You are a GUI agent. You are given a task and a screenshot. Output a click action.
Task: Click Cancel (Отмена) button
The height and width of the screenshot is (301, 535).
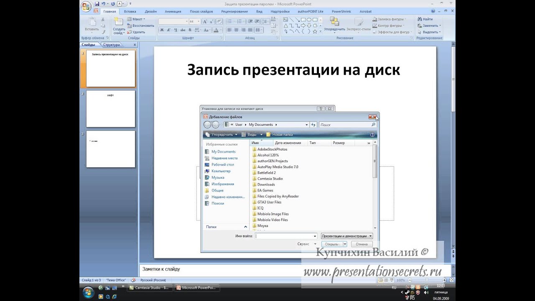tap(362, 244)
